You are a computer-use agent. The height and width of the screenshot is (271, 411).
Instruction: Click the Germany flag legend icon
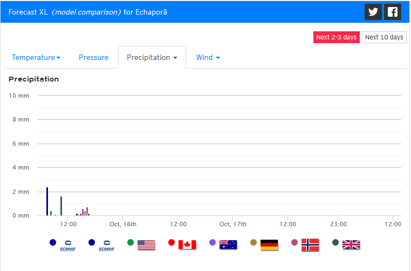pyautogui.click(x=269, y=245)
